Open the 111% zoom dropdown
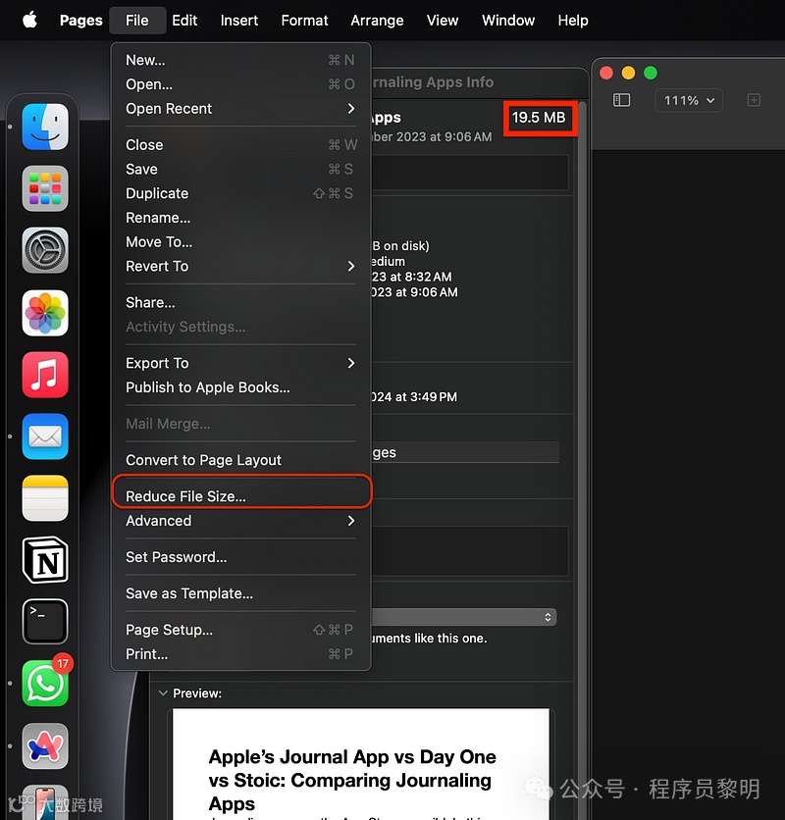The image size is (785, 820). [689, 100]
